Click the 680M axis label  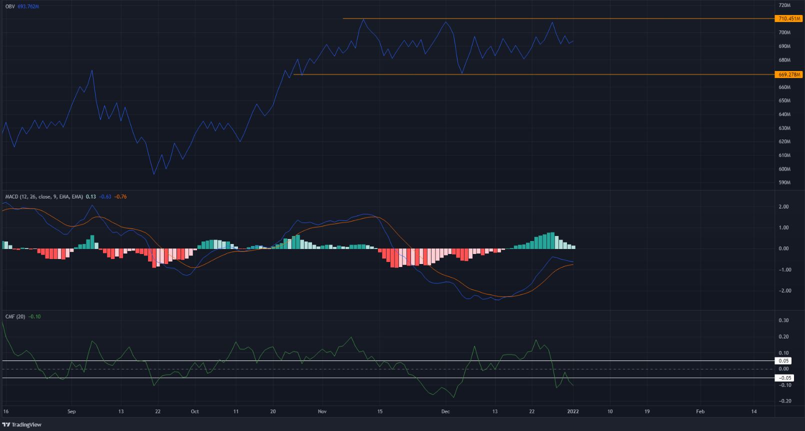coord(784,60)
